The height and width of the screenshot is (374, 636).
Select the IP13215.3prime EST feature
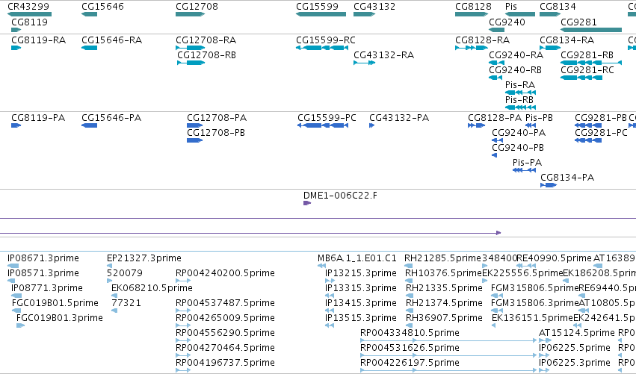pos(330,281)
